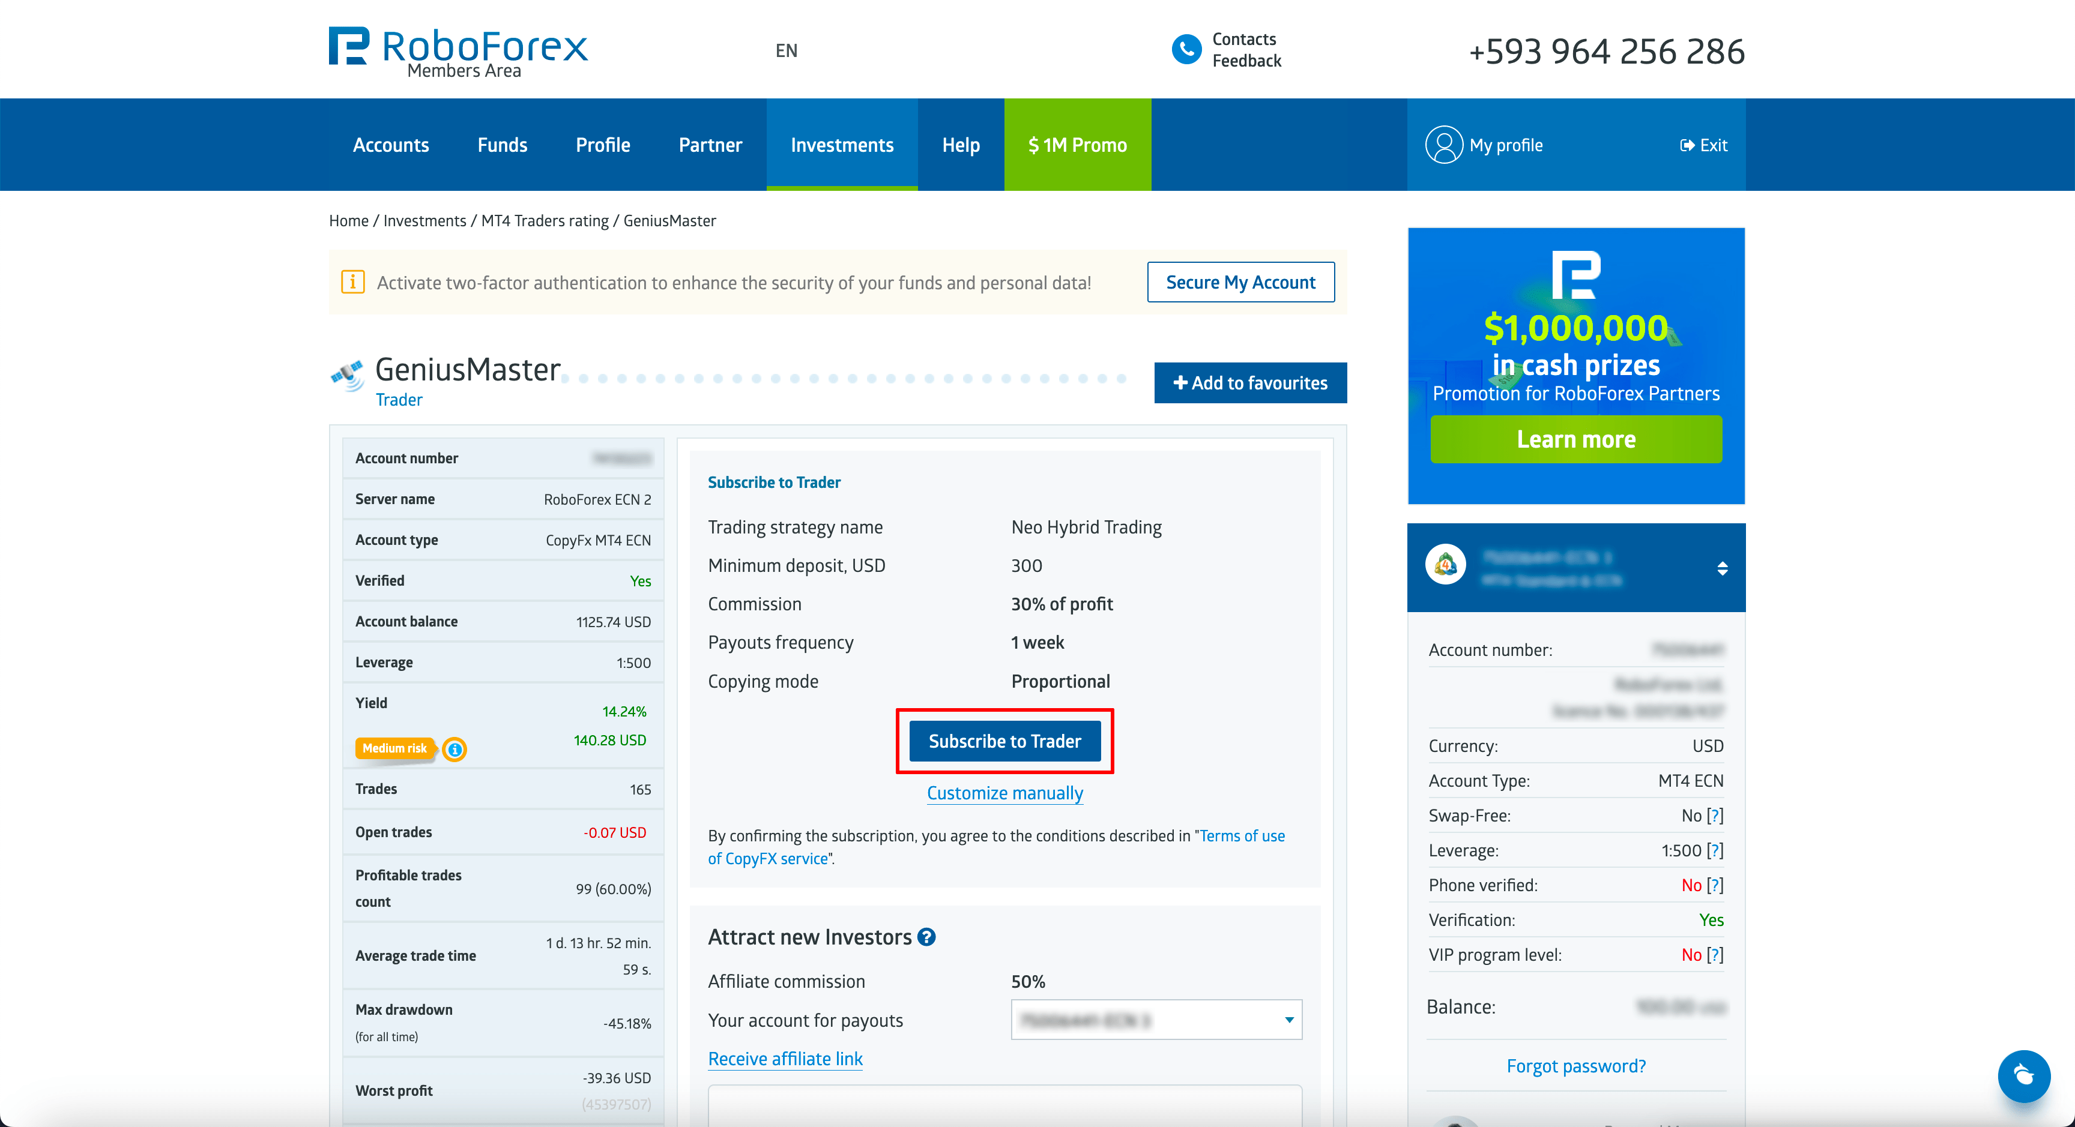The height and width of the screenshot is (1127, 2075).
Task: Open help icon next to Attract new Investors
Action: click(927, 938)
